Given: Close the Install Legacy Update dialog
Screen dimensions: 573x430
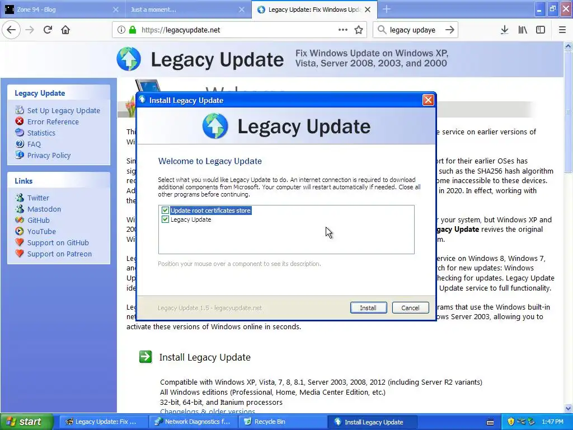Looking at the screenshot, I should [x=428, y=100].
